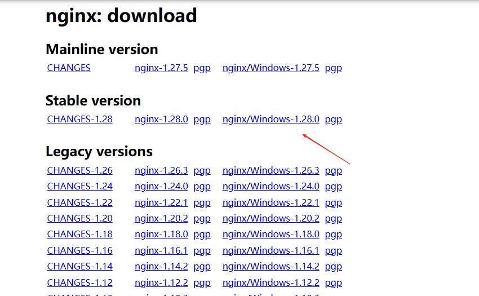Select the 'Stable version' heading text
The image size is (479, 296).
pos(93,100)
